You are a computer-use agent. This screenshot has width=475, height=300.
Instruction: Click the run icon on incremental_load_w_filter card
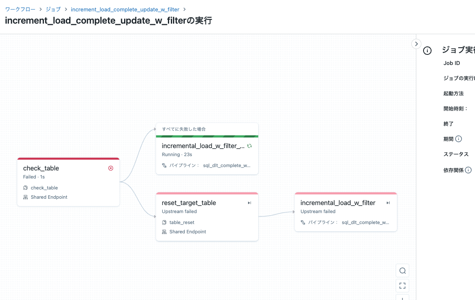tap(388, 203)
